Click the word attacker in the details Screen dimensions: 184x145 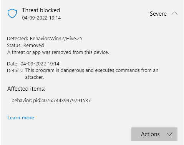[x=34, y=77]
